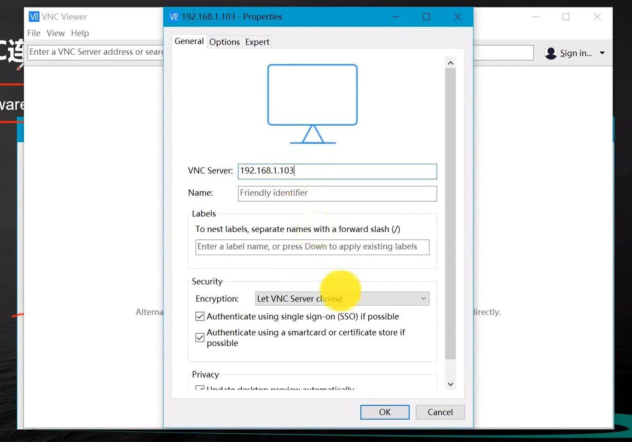Open the Help menu in VNC Viewer
The height and width of the screenshot is (442, 632).
pyautogui.click(x=80, y=33)
